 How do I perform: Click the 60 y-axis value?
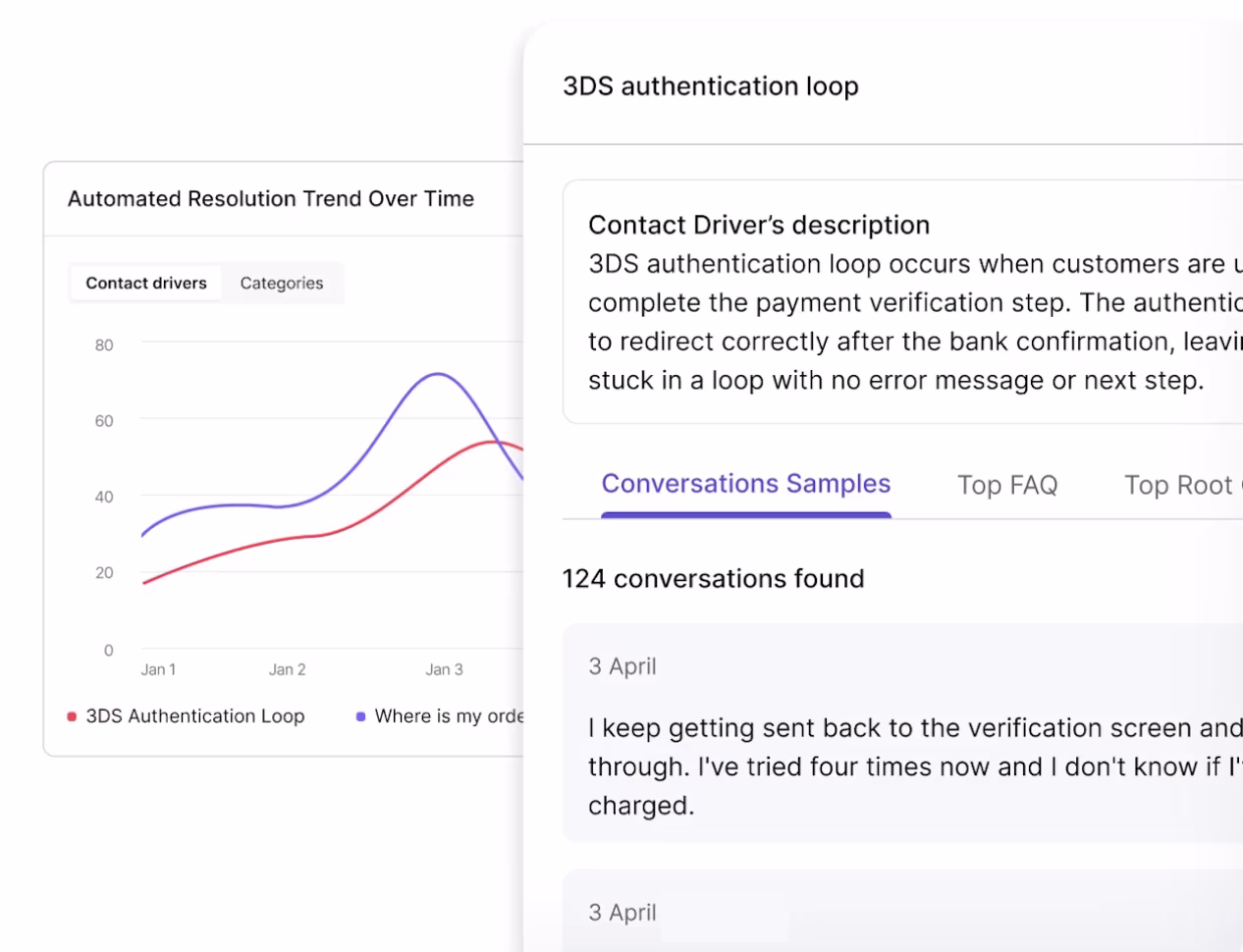(104, 421)
